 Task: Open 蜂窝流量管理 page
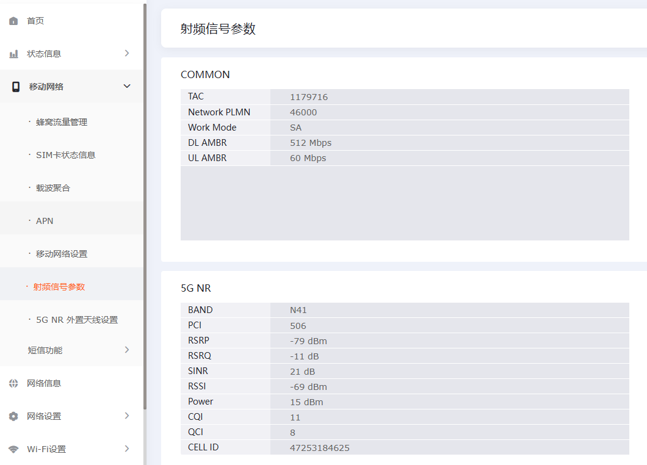[x=62, y=122]
